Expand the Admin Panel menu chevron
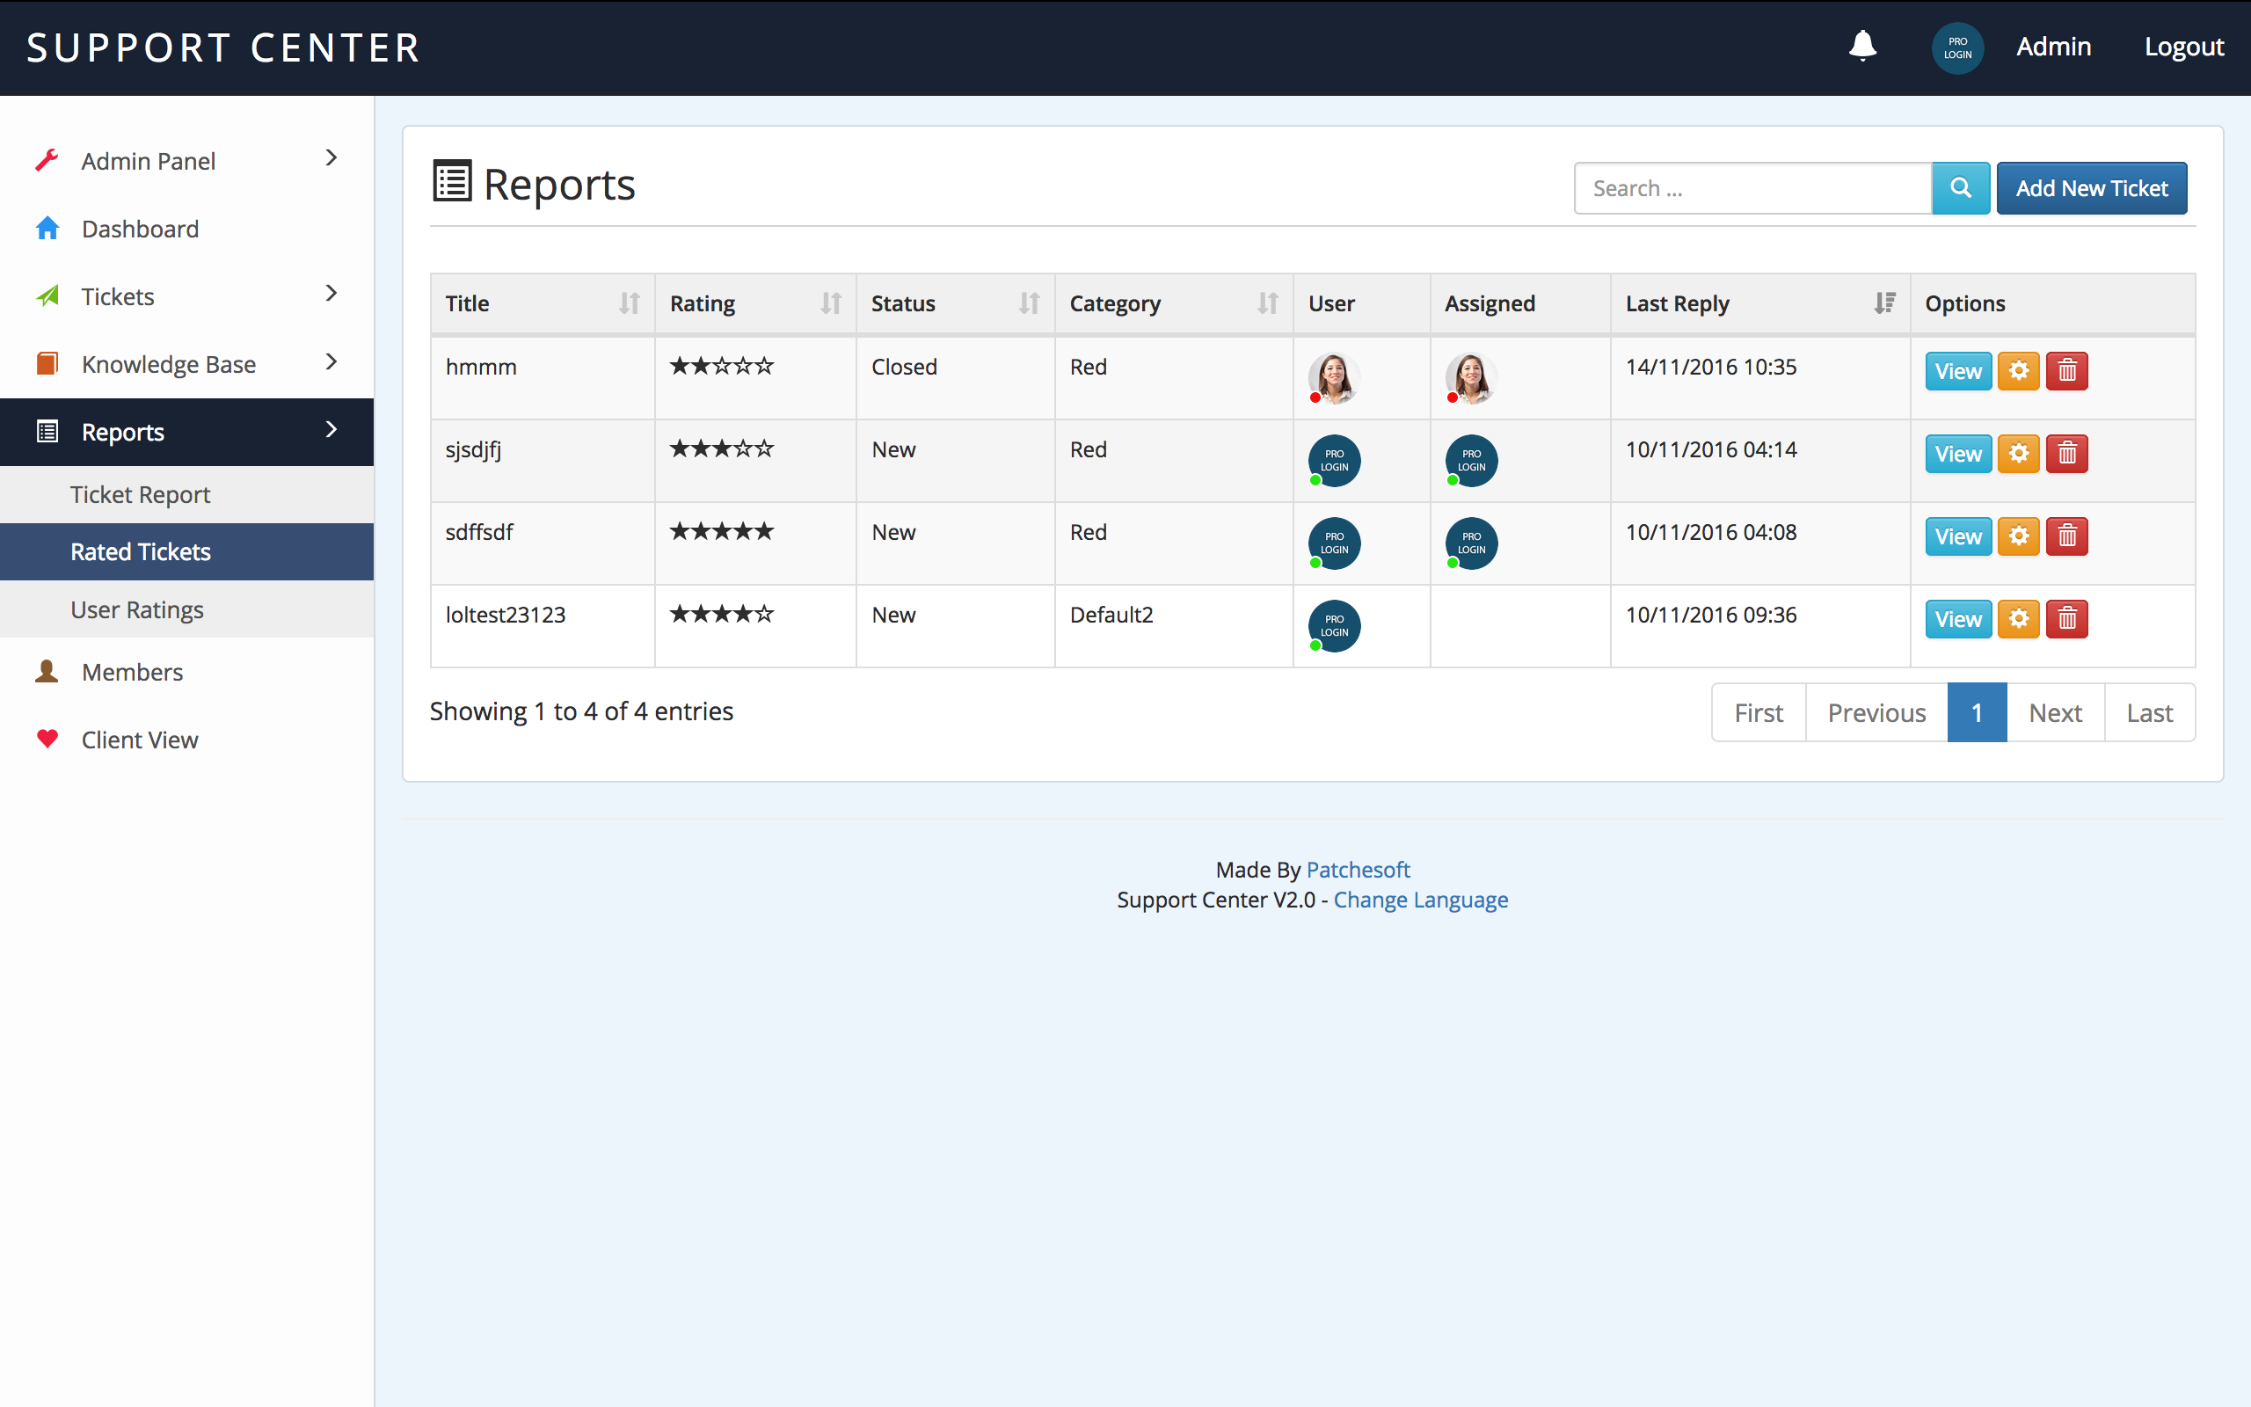Viewport: 2251px width, 1407px height. click(x=331, y=159)
